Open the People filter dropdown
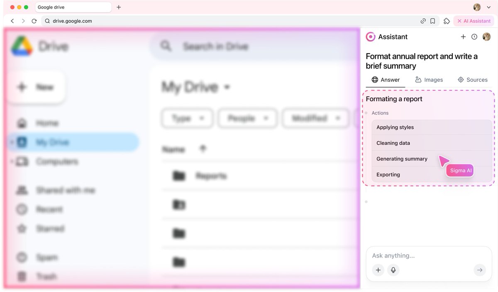The height and width of the screenshot is (292, 498). pos(247,119)
